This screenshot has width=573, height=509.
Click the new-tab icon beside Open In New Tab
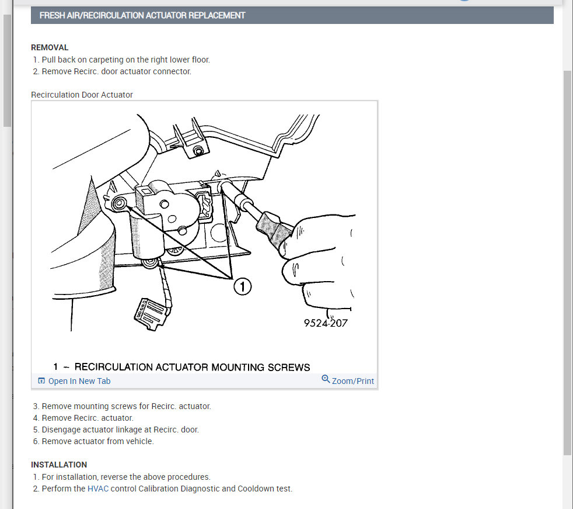click(x=41, y=380)
